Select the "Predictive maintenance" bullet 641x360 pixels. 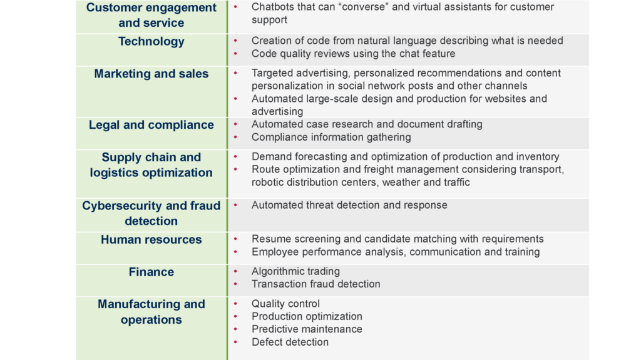(x=307, y=329)
